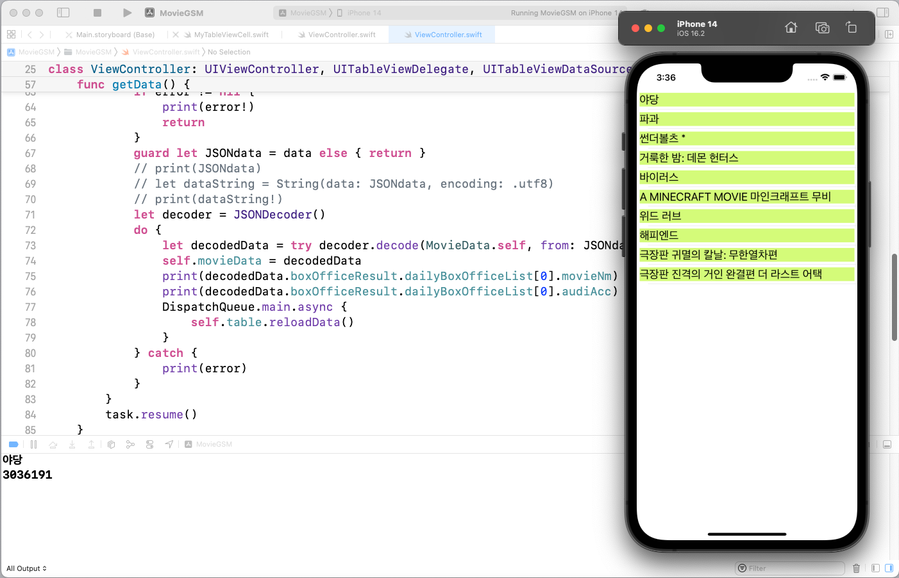Open the All Output console filter menu
This screenshot has width=899, height=578.
click(x=26, y=568)
